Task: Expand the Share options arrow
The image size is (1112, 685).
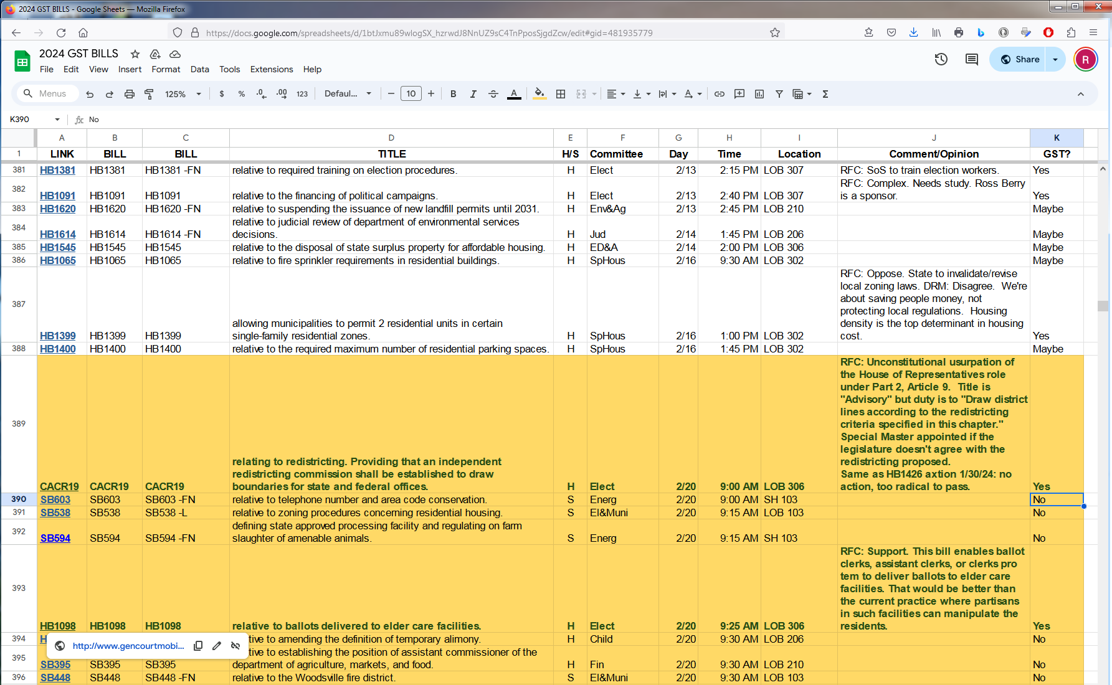Action: coord(1055,59)
